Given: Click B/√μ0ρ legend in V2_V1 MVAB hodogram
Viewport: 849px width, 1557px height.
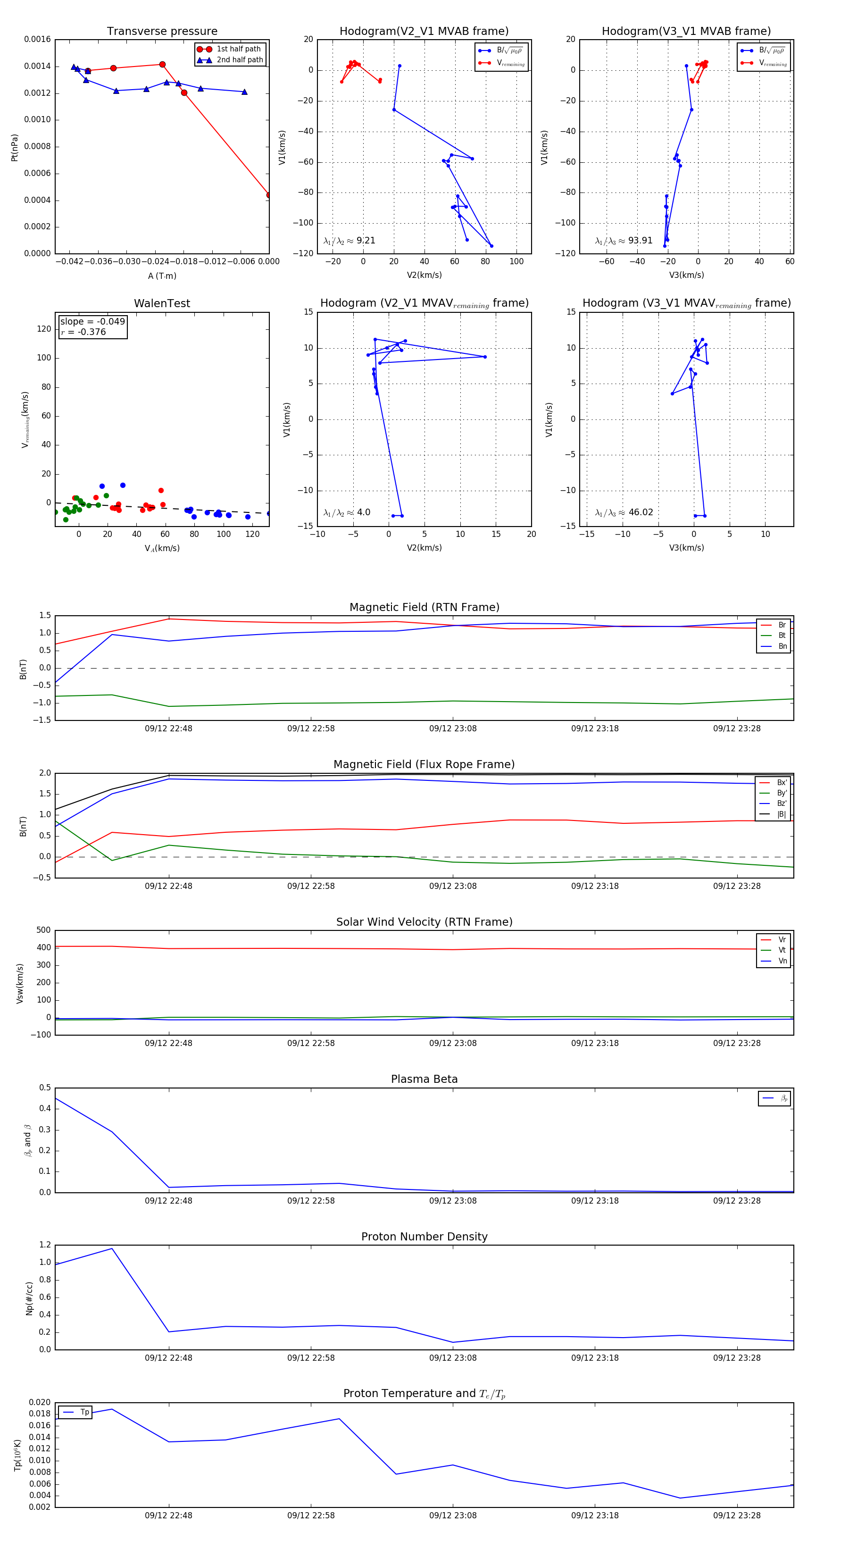Looking at the screenshot, I should pyautogui.click(x=501, y=51).
